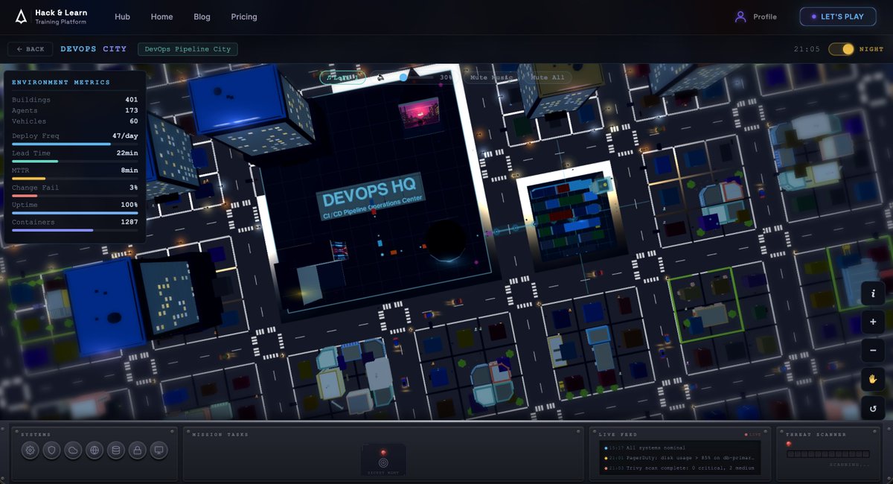893x484 pixels.
Task: Click the Mission Tasks panel heading
Action: (x=220, y=434)
